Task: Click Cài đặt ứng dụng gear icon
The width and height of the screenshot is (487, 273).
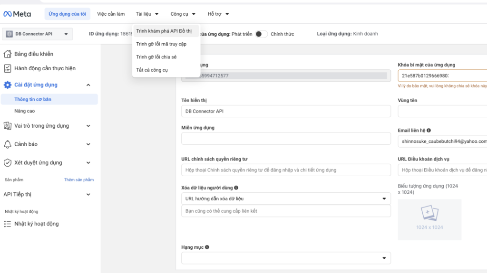Action: 8,85
